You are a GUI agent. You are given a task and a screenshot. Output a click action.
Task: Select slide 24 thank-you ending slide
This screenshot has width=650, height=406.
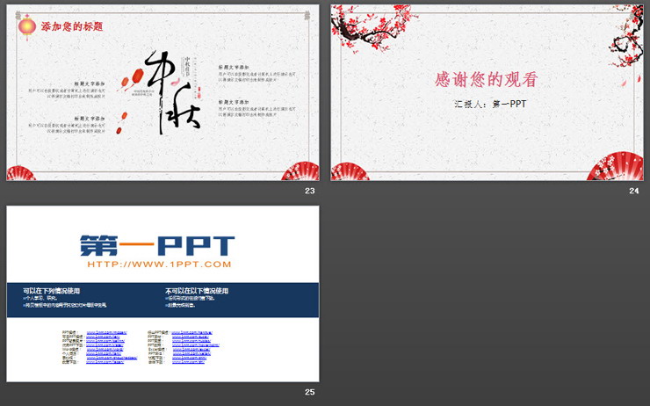coord(487,92)
